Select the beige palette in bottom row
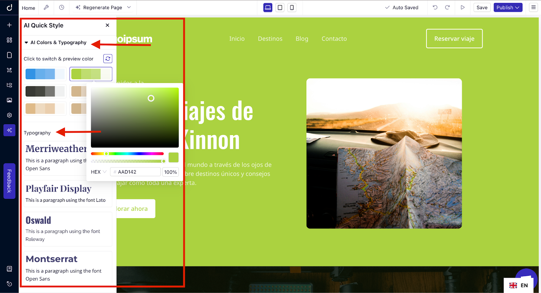Screen dimensions: 541x293 tap(45, 109)
